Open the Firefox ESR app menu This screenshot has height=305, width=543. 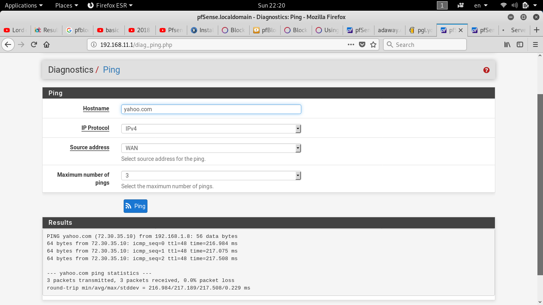pyautogui.click(x=110, y=5)
